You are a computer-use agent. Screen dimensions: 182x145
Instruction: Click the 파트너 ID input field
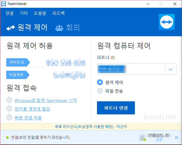[131, 69]
